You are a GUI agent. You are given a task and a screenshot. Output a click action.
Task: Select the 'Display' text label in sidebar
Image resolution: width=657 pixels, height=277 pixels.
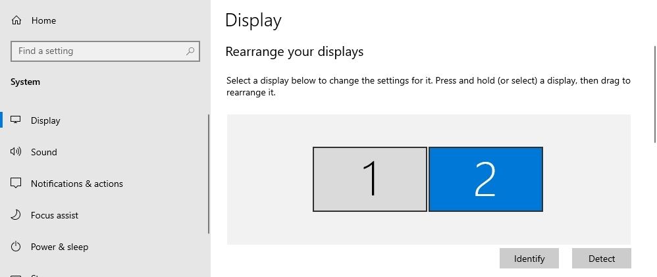pos(45,120)
